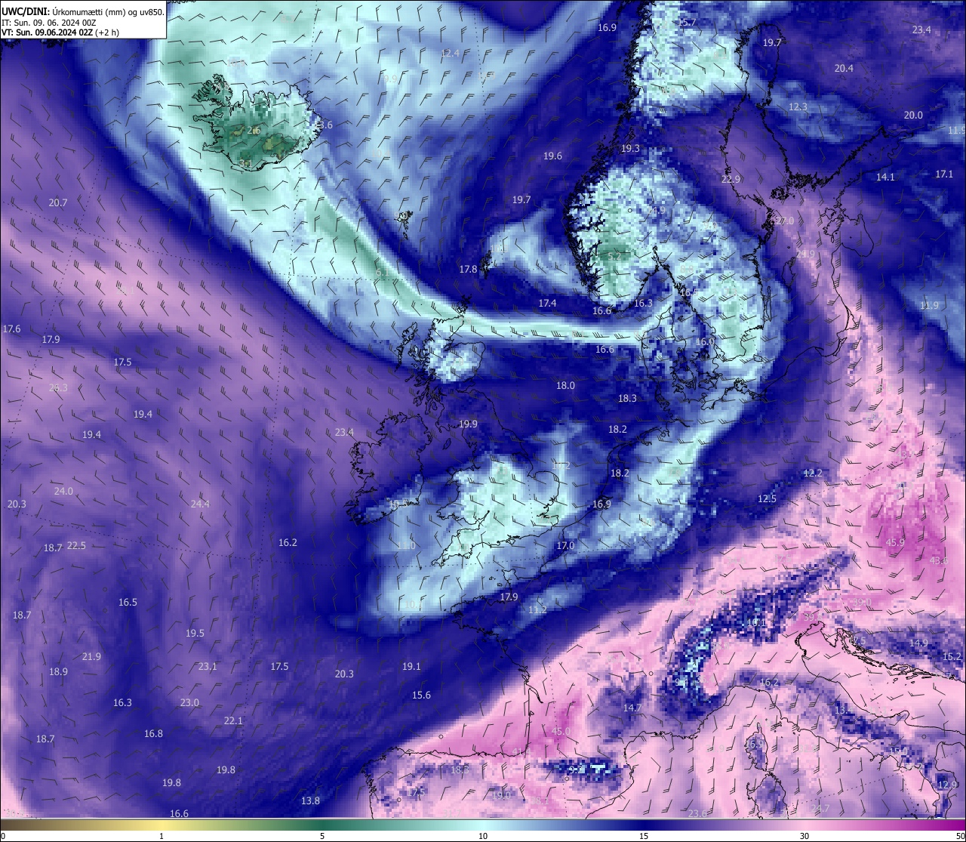Click the map value '19.5'
966x842 pixels.
pyautogui.click(x=195, y=633)
